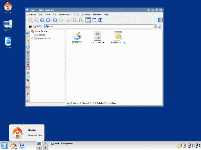Open the Location bar history dropdown arrow
Screen dimensions: 201x150
155,26
